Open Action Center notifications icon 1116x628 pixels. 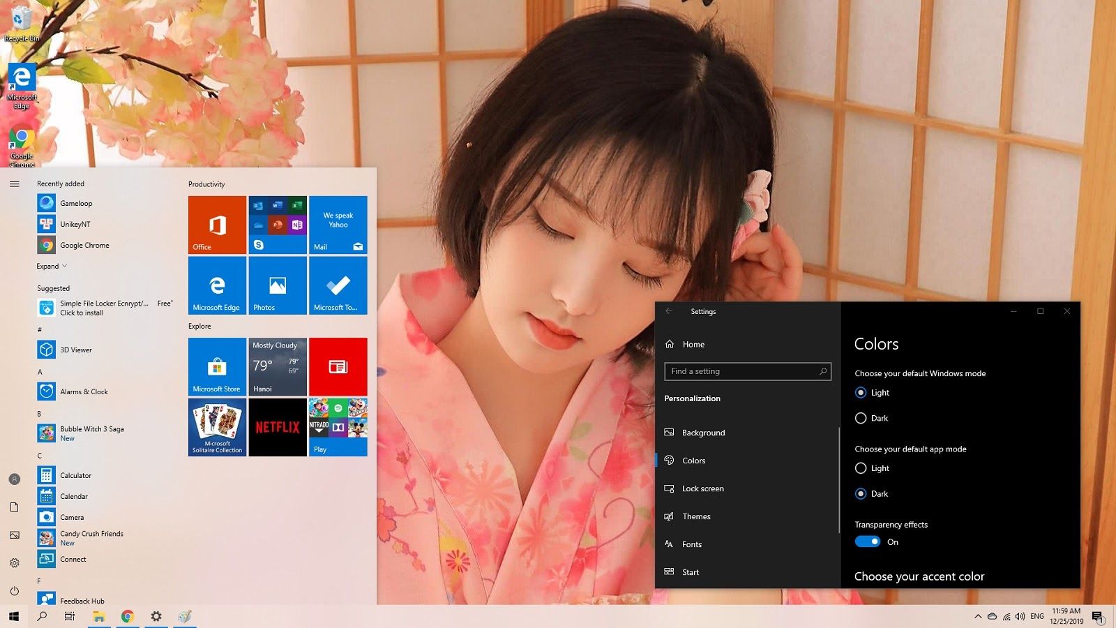1098,617
